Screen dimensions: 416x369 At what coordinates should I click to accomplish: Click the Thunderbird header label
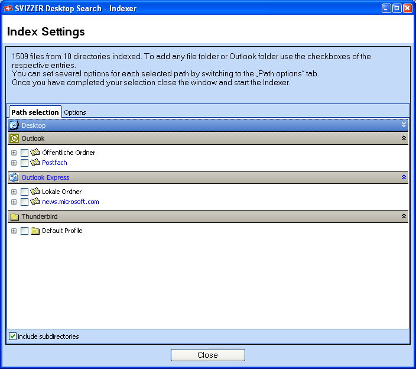(x=40, y=216)
